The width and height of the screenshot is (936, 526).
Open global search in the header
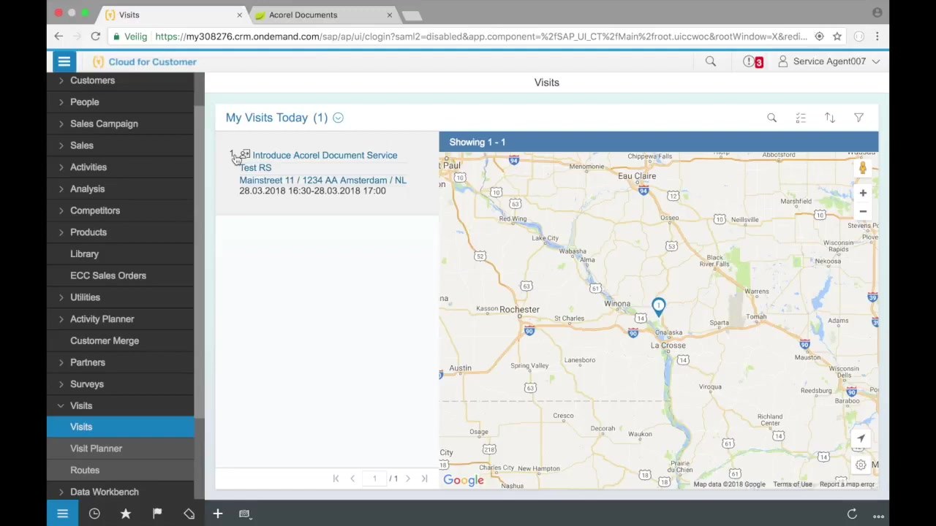pos(710,62)
